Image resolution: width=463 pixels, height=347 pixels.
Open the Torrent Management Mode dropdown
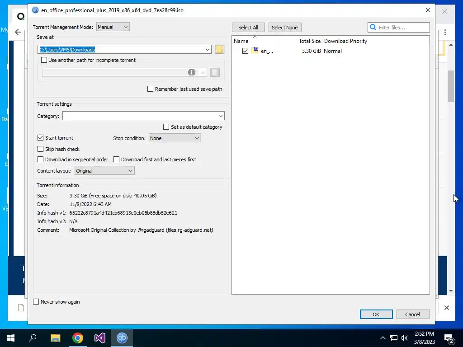(113, 27)
